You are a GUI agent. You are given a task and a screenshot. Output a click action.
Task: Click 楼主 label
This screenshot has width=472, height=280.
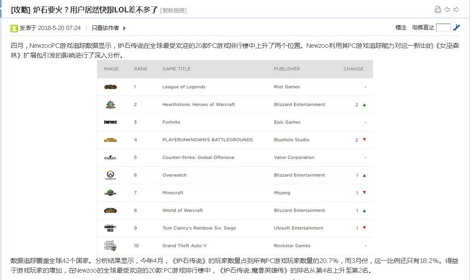[x=401, y=28]
